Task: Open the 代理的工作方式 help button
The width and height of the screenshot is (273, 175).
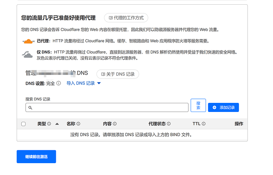Action: [x=126, y=18]
